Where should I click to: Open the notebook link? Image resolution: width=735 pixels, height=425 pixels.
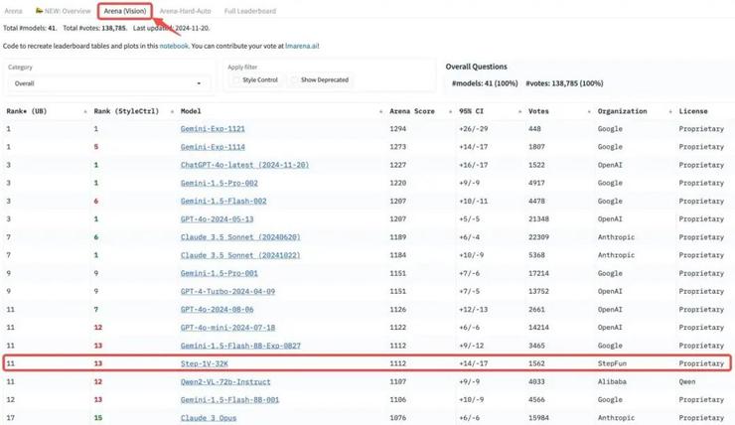click(x=174, y=46)
